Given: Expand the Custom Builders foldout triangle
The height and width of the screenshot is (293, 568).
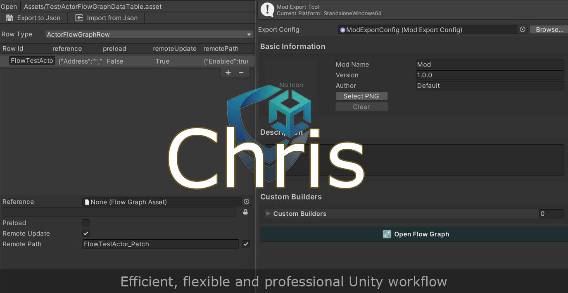Looking at the screenshot, I should (x=268, y=214).
